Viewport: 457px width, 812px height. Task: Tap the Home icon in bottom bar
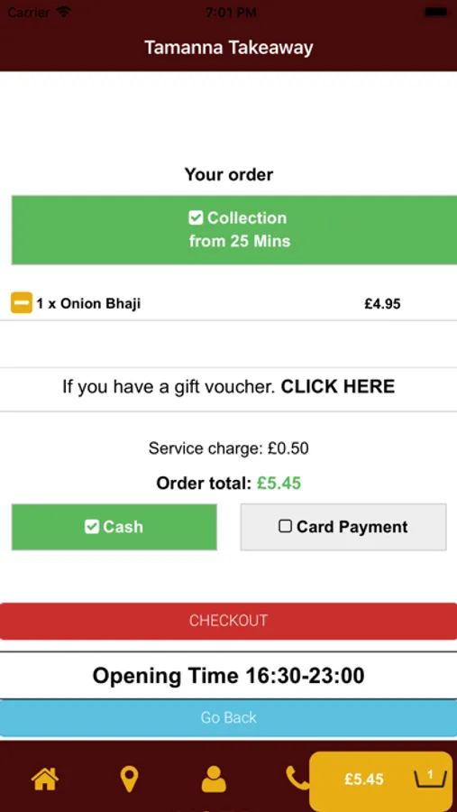pos(45,779)
